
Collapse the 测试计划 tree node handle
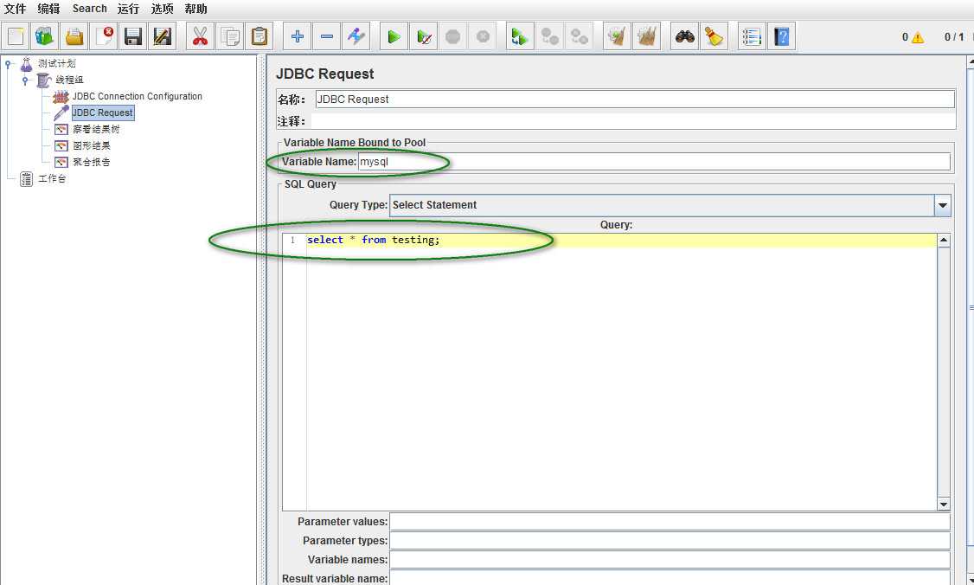coord(8,63)
